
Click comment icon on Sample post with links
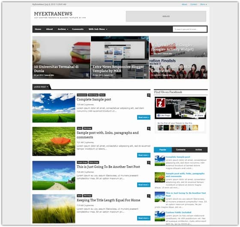[149, 128]
